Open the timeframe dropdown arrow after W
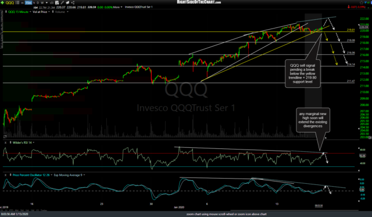This screenshot has height=217, width=372. click(46, 2)
